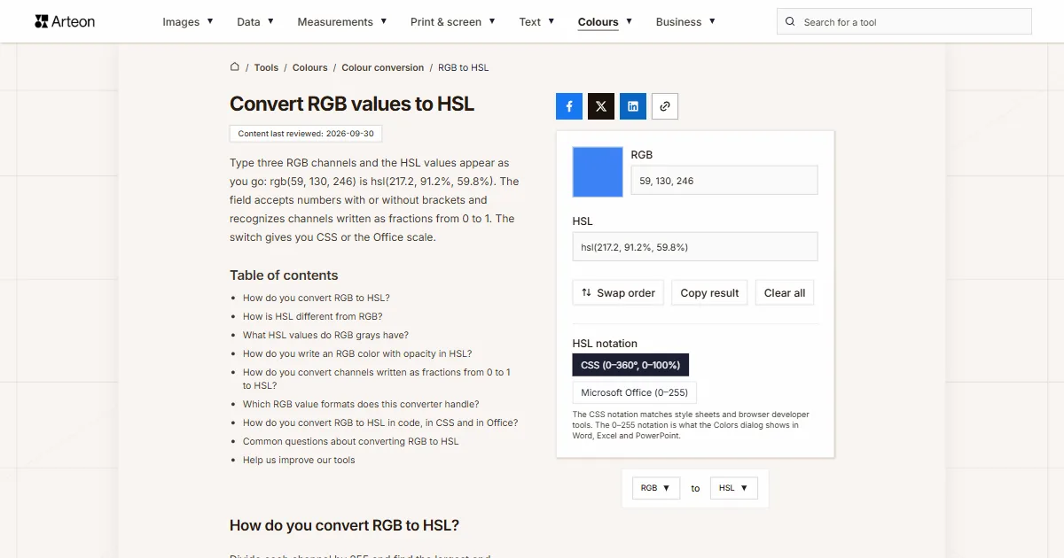
Task: Share the page on LinkedIn
Action: pyautogui.click(x=633, y=106)
